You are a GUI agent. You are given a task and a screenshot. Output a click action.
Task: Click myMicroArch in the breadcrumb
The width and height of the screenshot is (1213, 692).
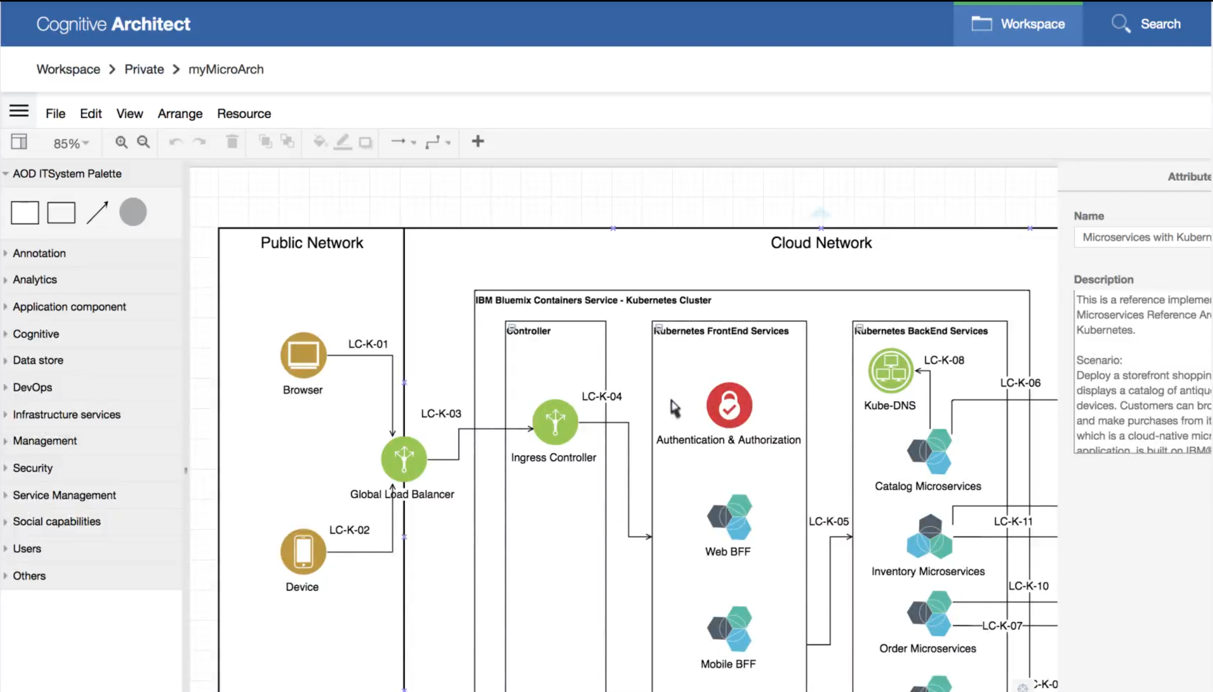tap(226, 69)
